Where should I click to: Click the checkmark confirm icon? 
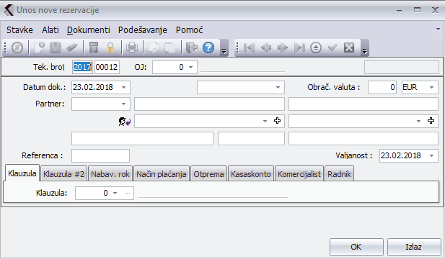point(332,47)
